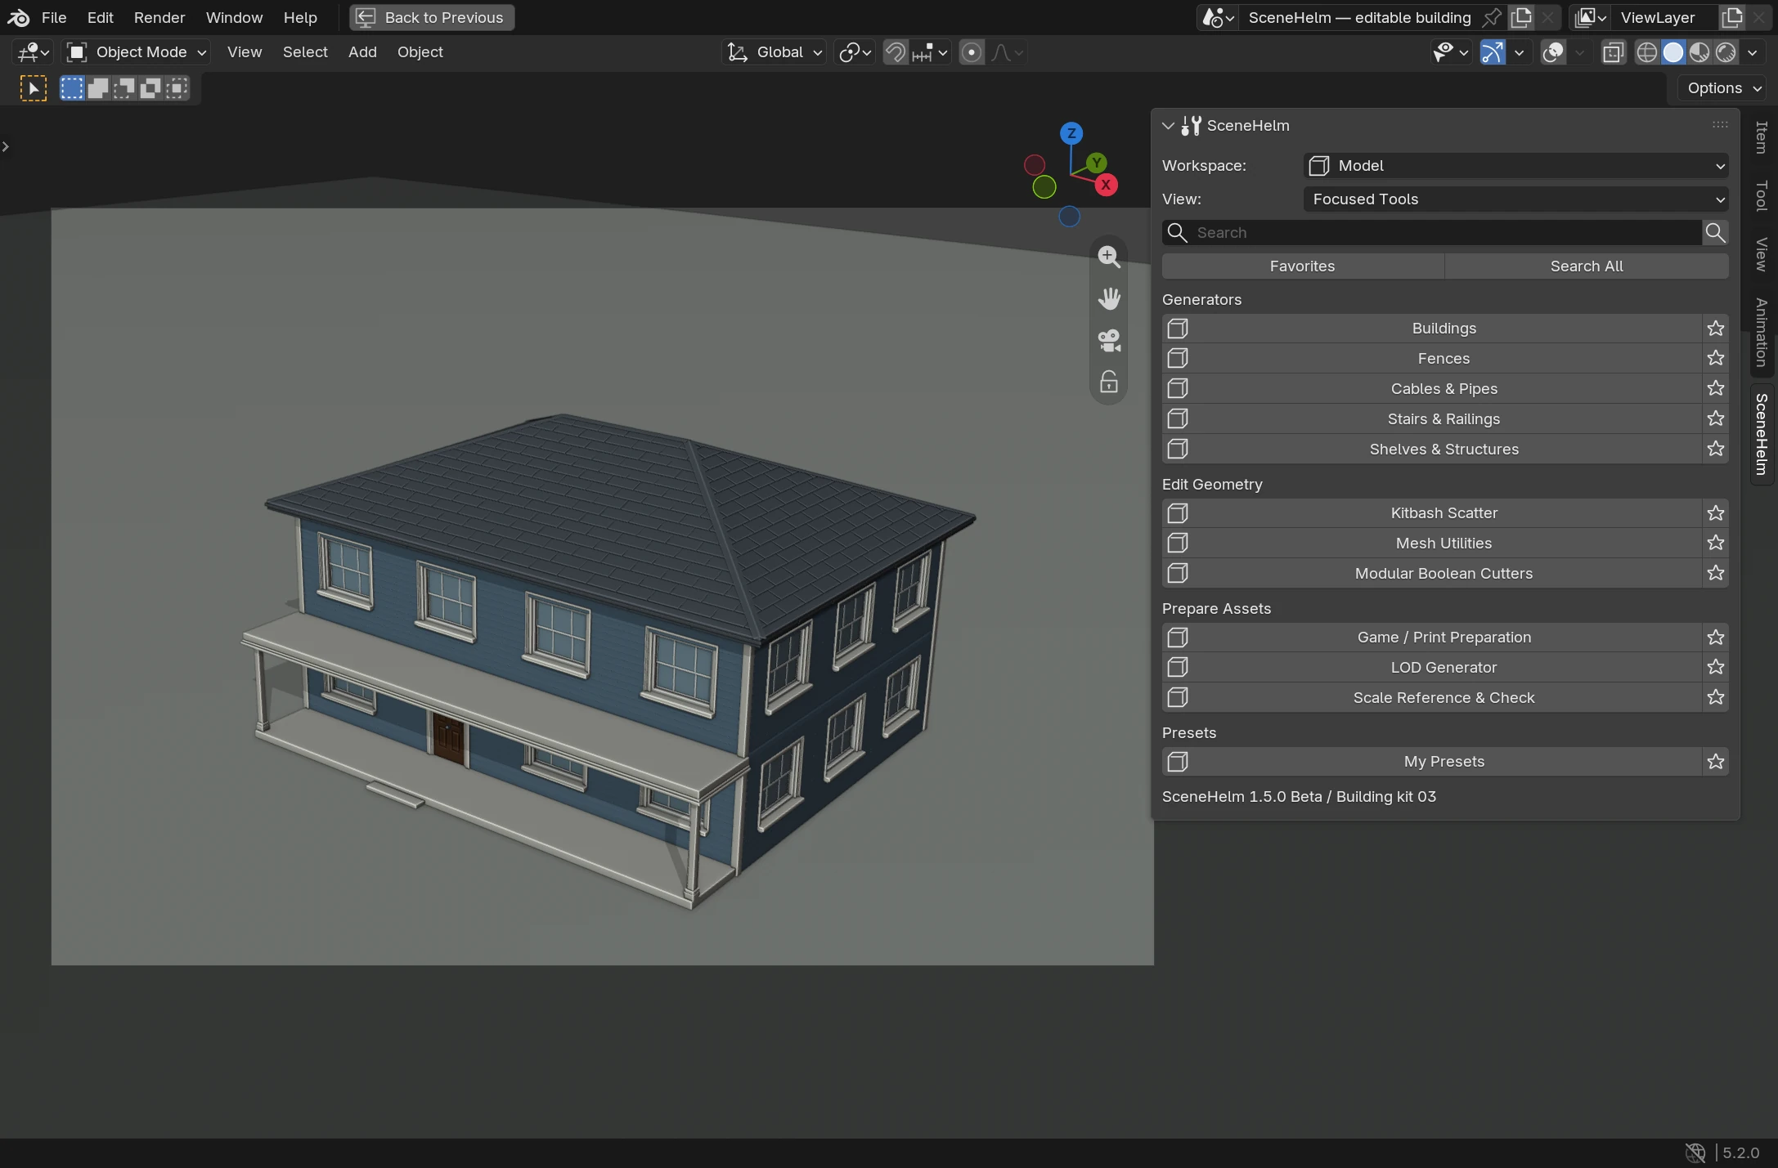Image resolution: width=1778 pixels, height=1168 pixels.
Task: Click the X axis red gizmo handle
Action: click(1106, 185)
